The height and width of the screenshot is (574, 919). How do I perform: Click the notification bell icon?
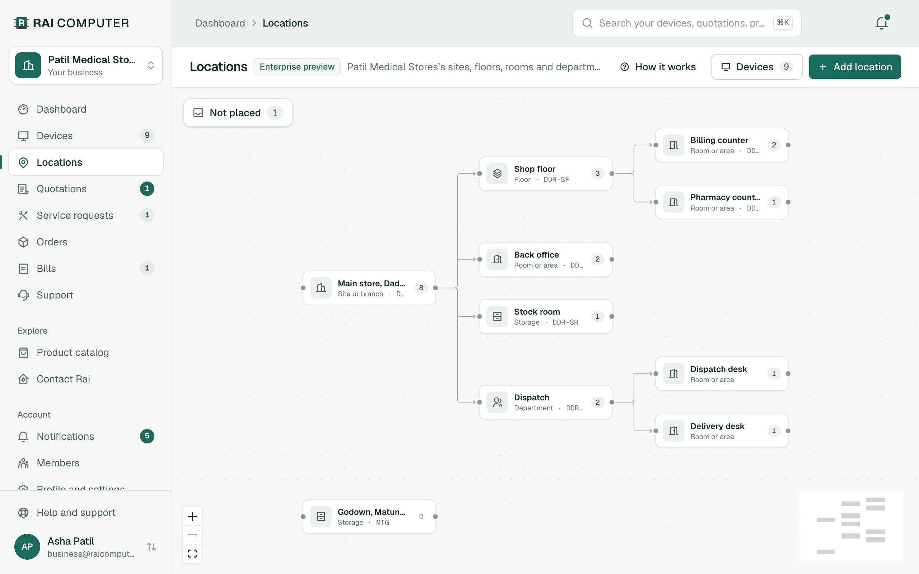[881, 23]
